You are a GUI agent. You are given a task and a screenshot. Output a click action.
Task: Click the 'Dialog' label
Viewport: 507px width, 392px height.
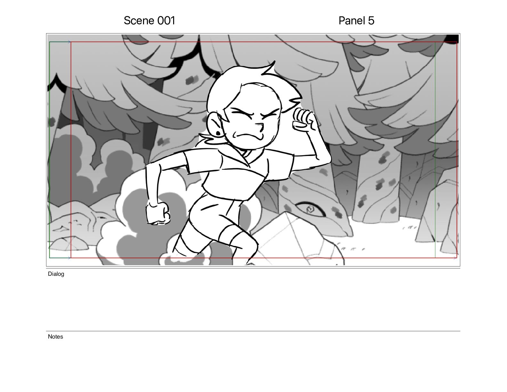56,274
